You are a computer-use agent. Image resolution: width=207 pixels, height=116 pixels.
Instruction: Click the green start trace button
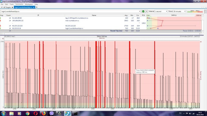tap(143, 12)
